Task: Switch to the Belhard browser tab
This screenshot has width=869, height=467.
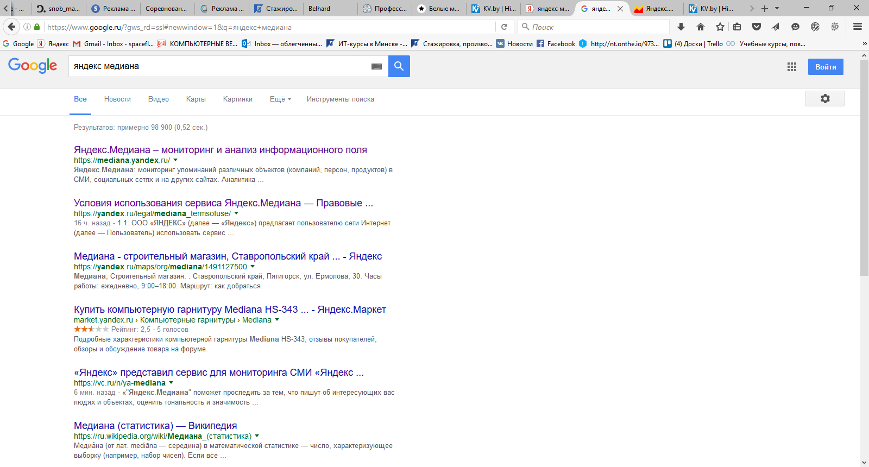Action: click(x=330, y=9)
